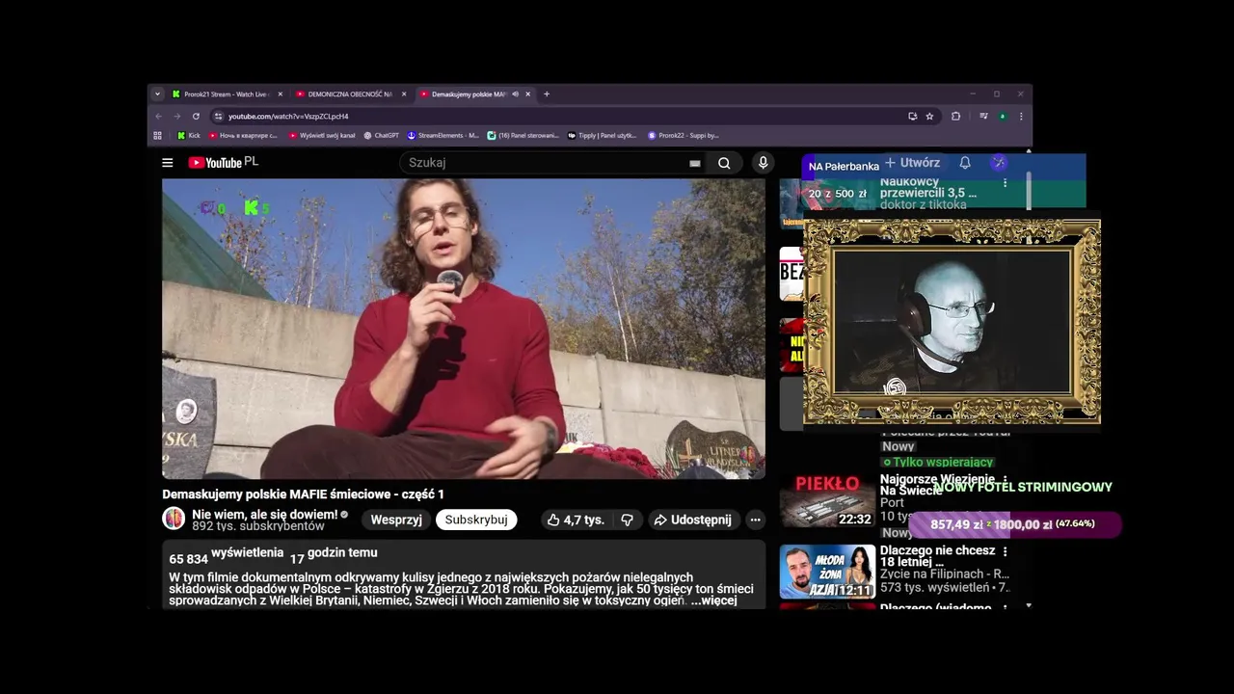
Task: Open the Nie wiem, ale się dowiem! channel name
Action: click(x=265, y=515)
